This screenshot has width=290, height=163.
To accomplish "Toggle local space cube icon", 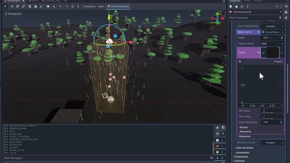I will [x=48, y=6].
